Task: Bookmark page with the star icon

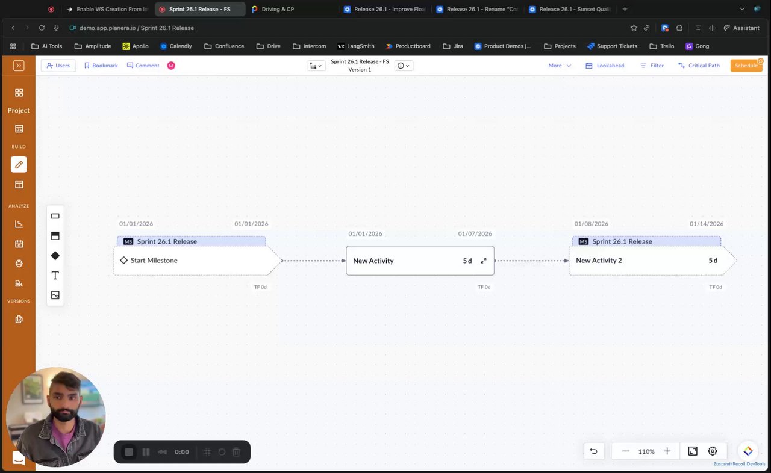Action: [634, 28]
